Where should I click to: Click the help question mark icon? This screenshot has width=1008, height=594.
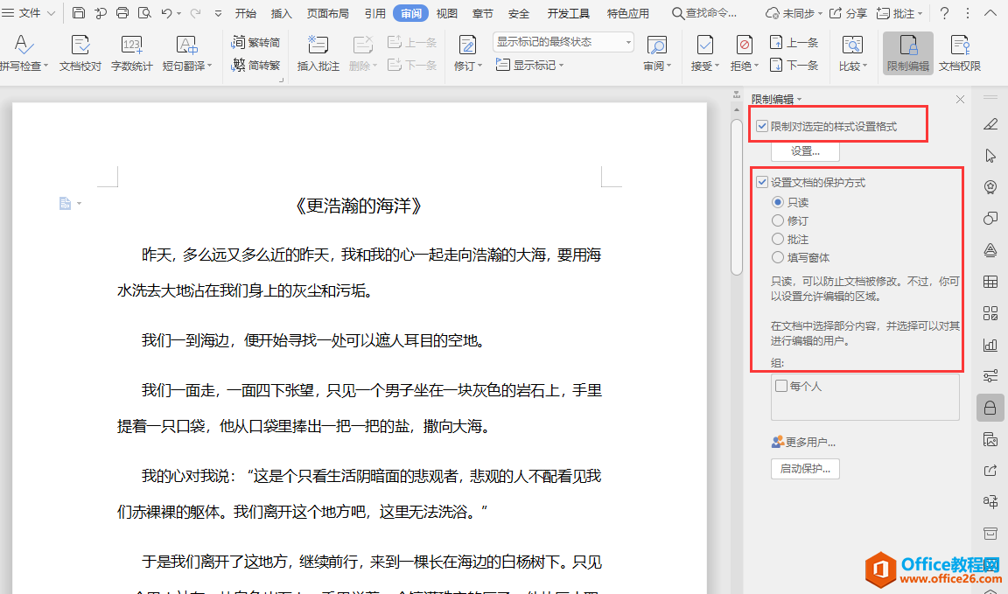pyautogui.click(x=944, y=13)
